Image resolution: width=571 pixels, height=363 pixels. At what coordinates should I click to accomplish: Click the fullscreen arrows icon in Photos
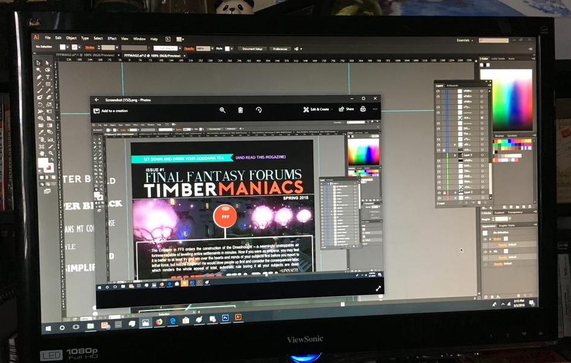click(378, 289)
